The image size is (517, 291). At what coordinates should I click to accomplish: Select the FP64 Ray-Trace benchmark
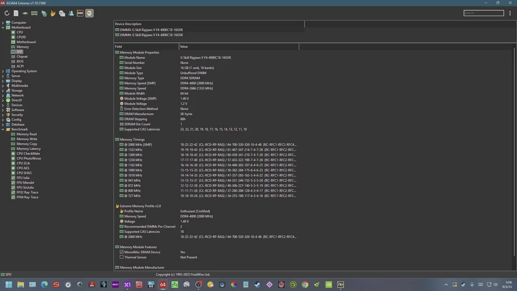27,197
